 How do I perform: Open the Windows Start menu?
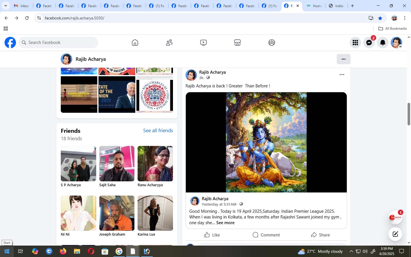tap(7, 251)
